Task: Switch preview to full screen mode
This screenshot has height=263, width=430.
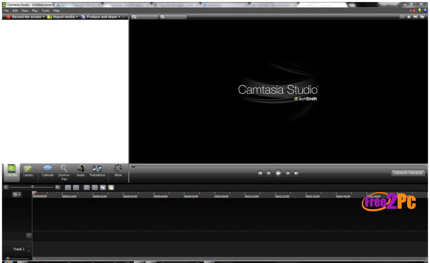Action: click(x=415, y=17)
